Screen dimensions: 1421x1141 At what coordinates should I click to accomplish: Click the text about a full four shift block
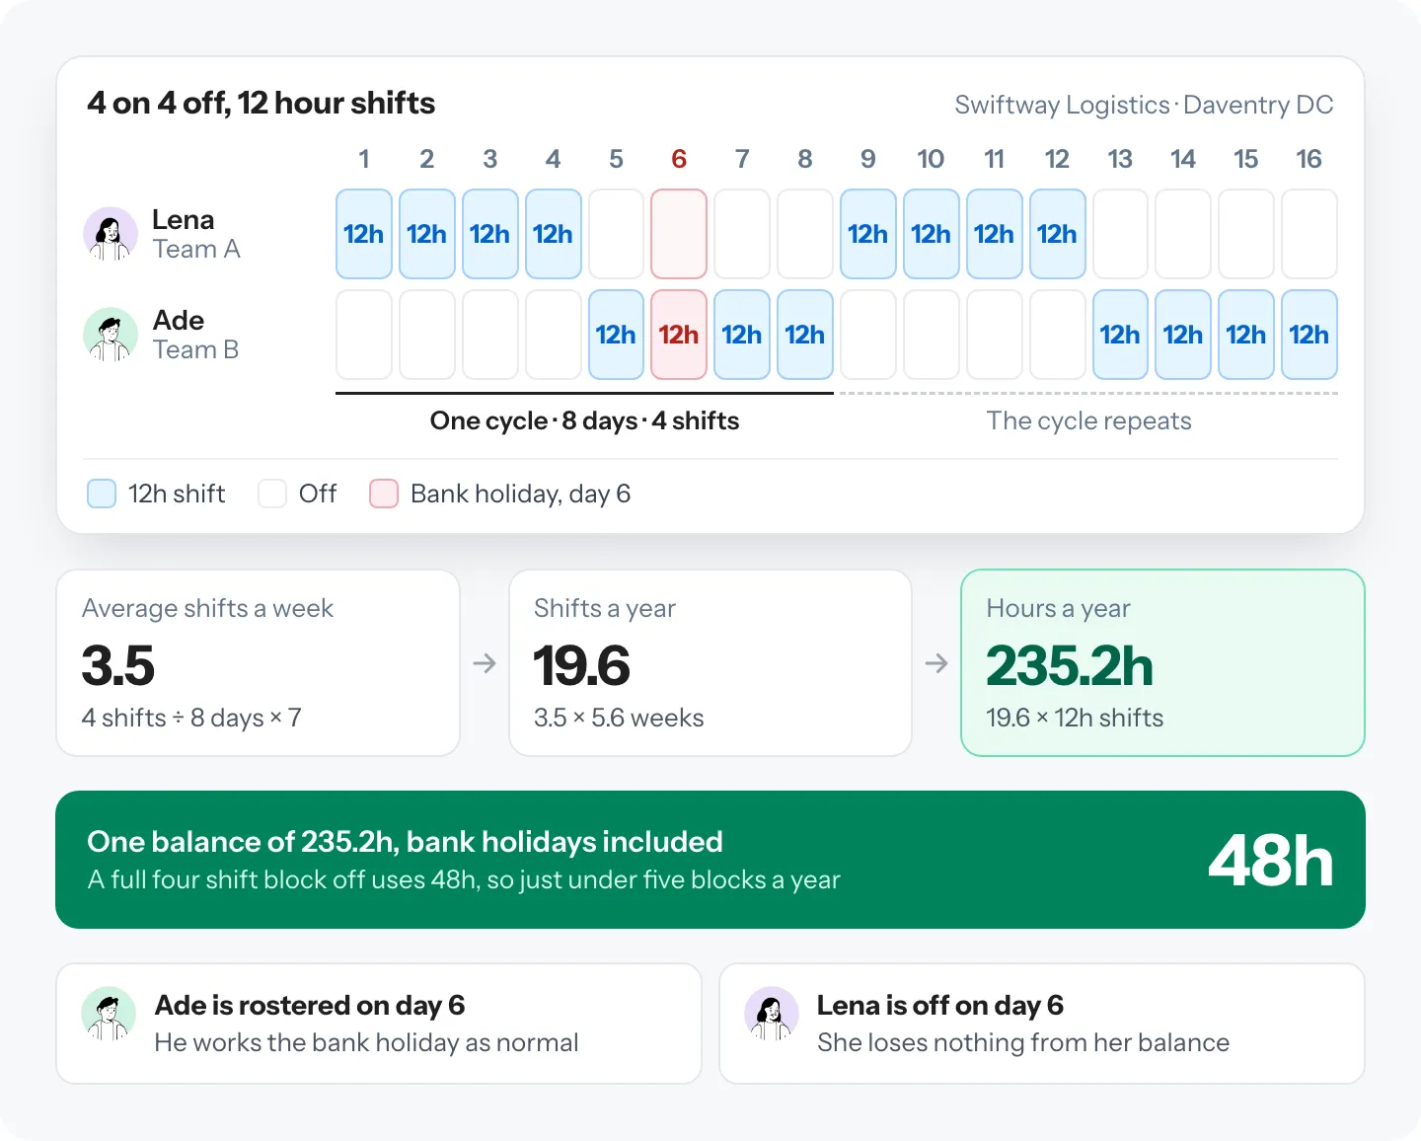pos(464,879)
